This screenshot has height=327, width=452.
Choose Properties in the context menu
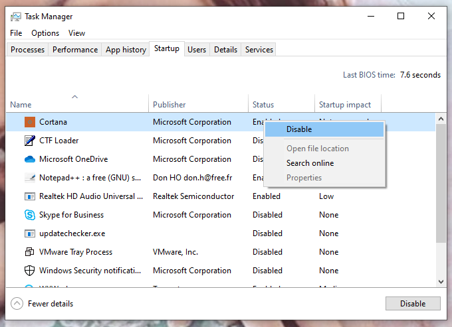[324, 178]
